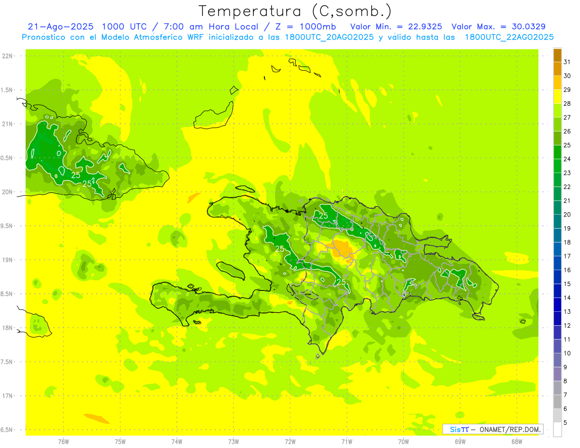The width and height of the screenshot is (580, 448).
Task: Click the 70W longitude label
Action: 404,441
